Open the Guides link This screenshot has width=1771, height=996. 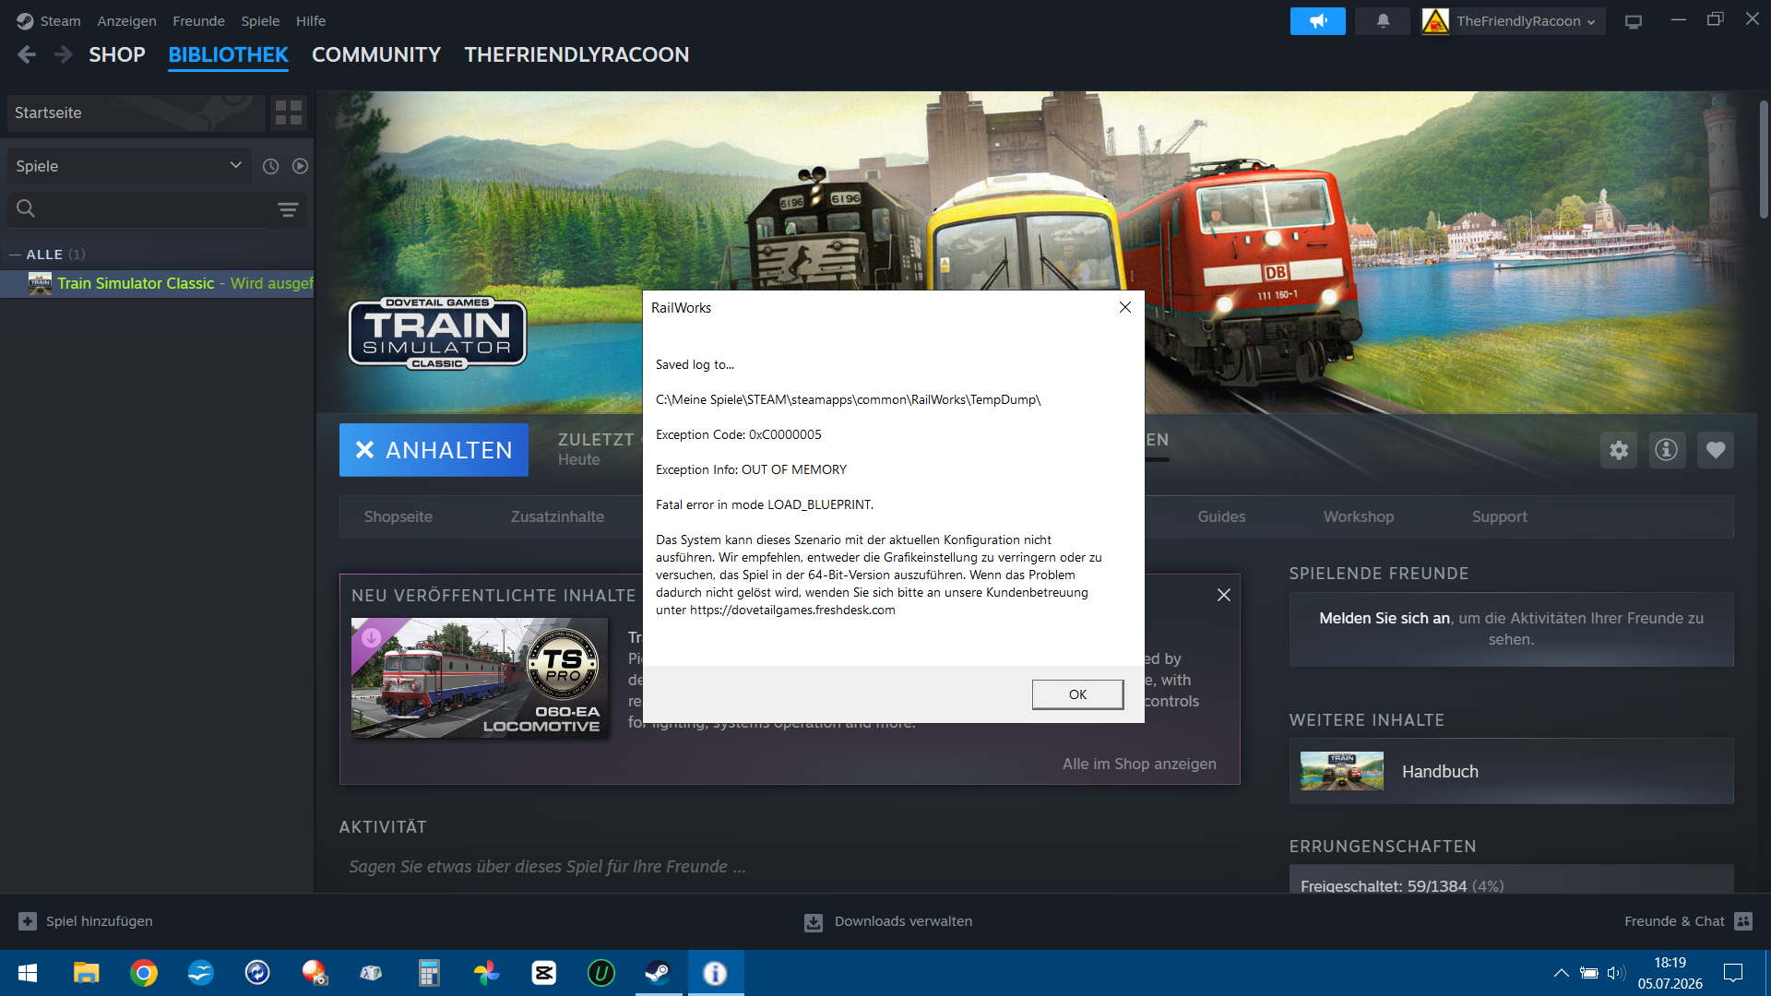1221,517
